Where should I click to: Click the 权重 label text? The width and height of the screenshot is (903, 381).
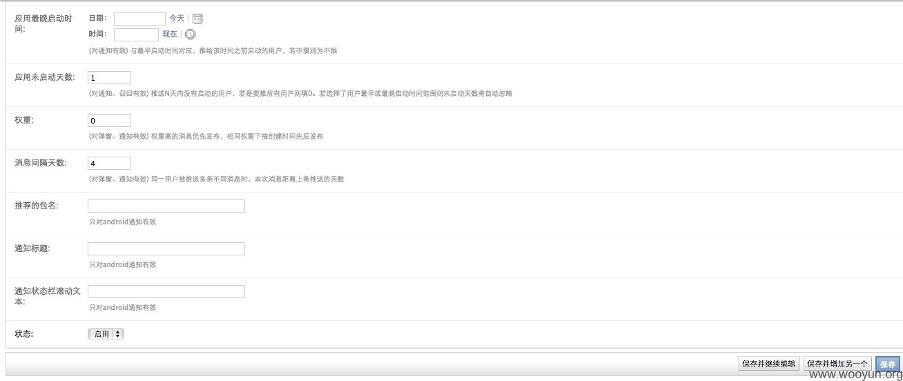click(x=24, y=120)
